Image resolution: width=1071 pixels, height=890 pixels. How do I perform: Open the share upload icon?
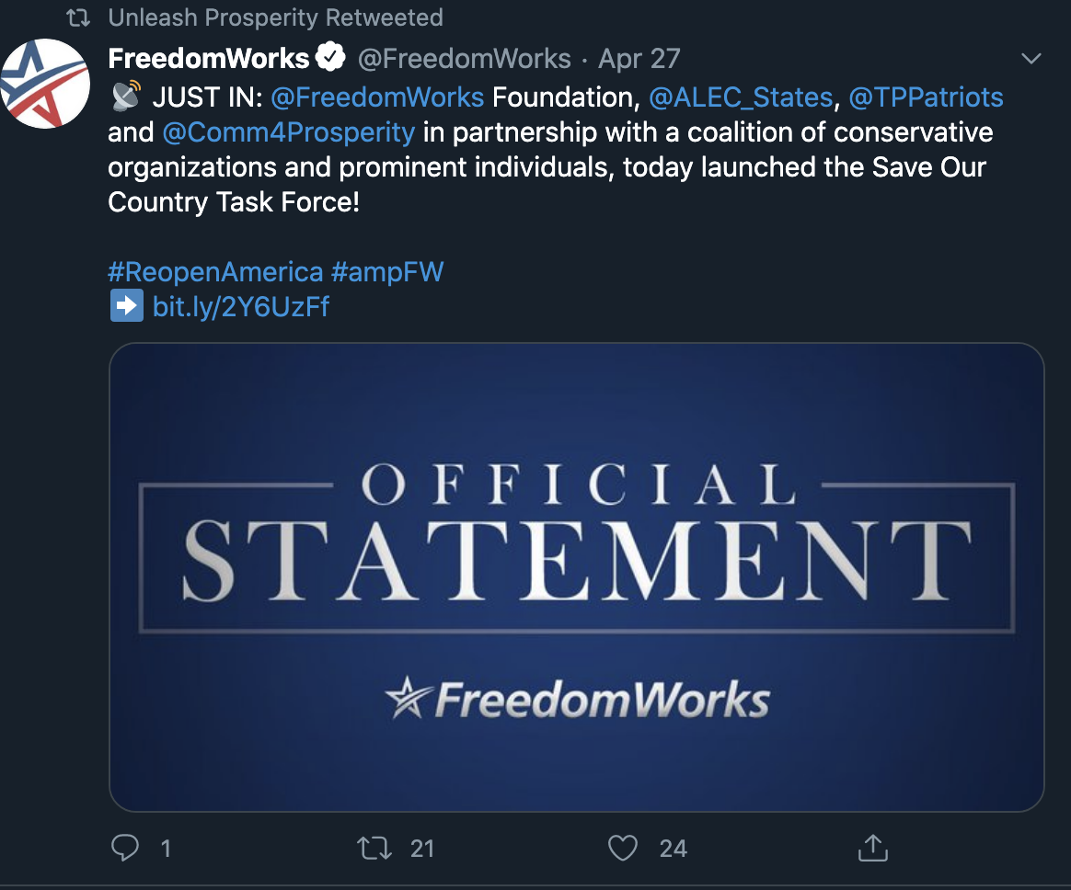click(872, 848)
